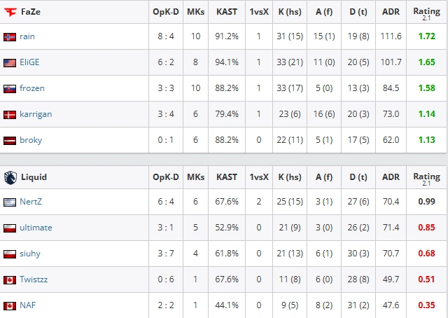
Task: Click the Danish flag beside karrigan
Action: [x=10, y=115]
